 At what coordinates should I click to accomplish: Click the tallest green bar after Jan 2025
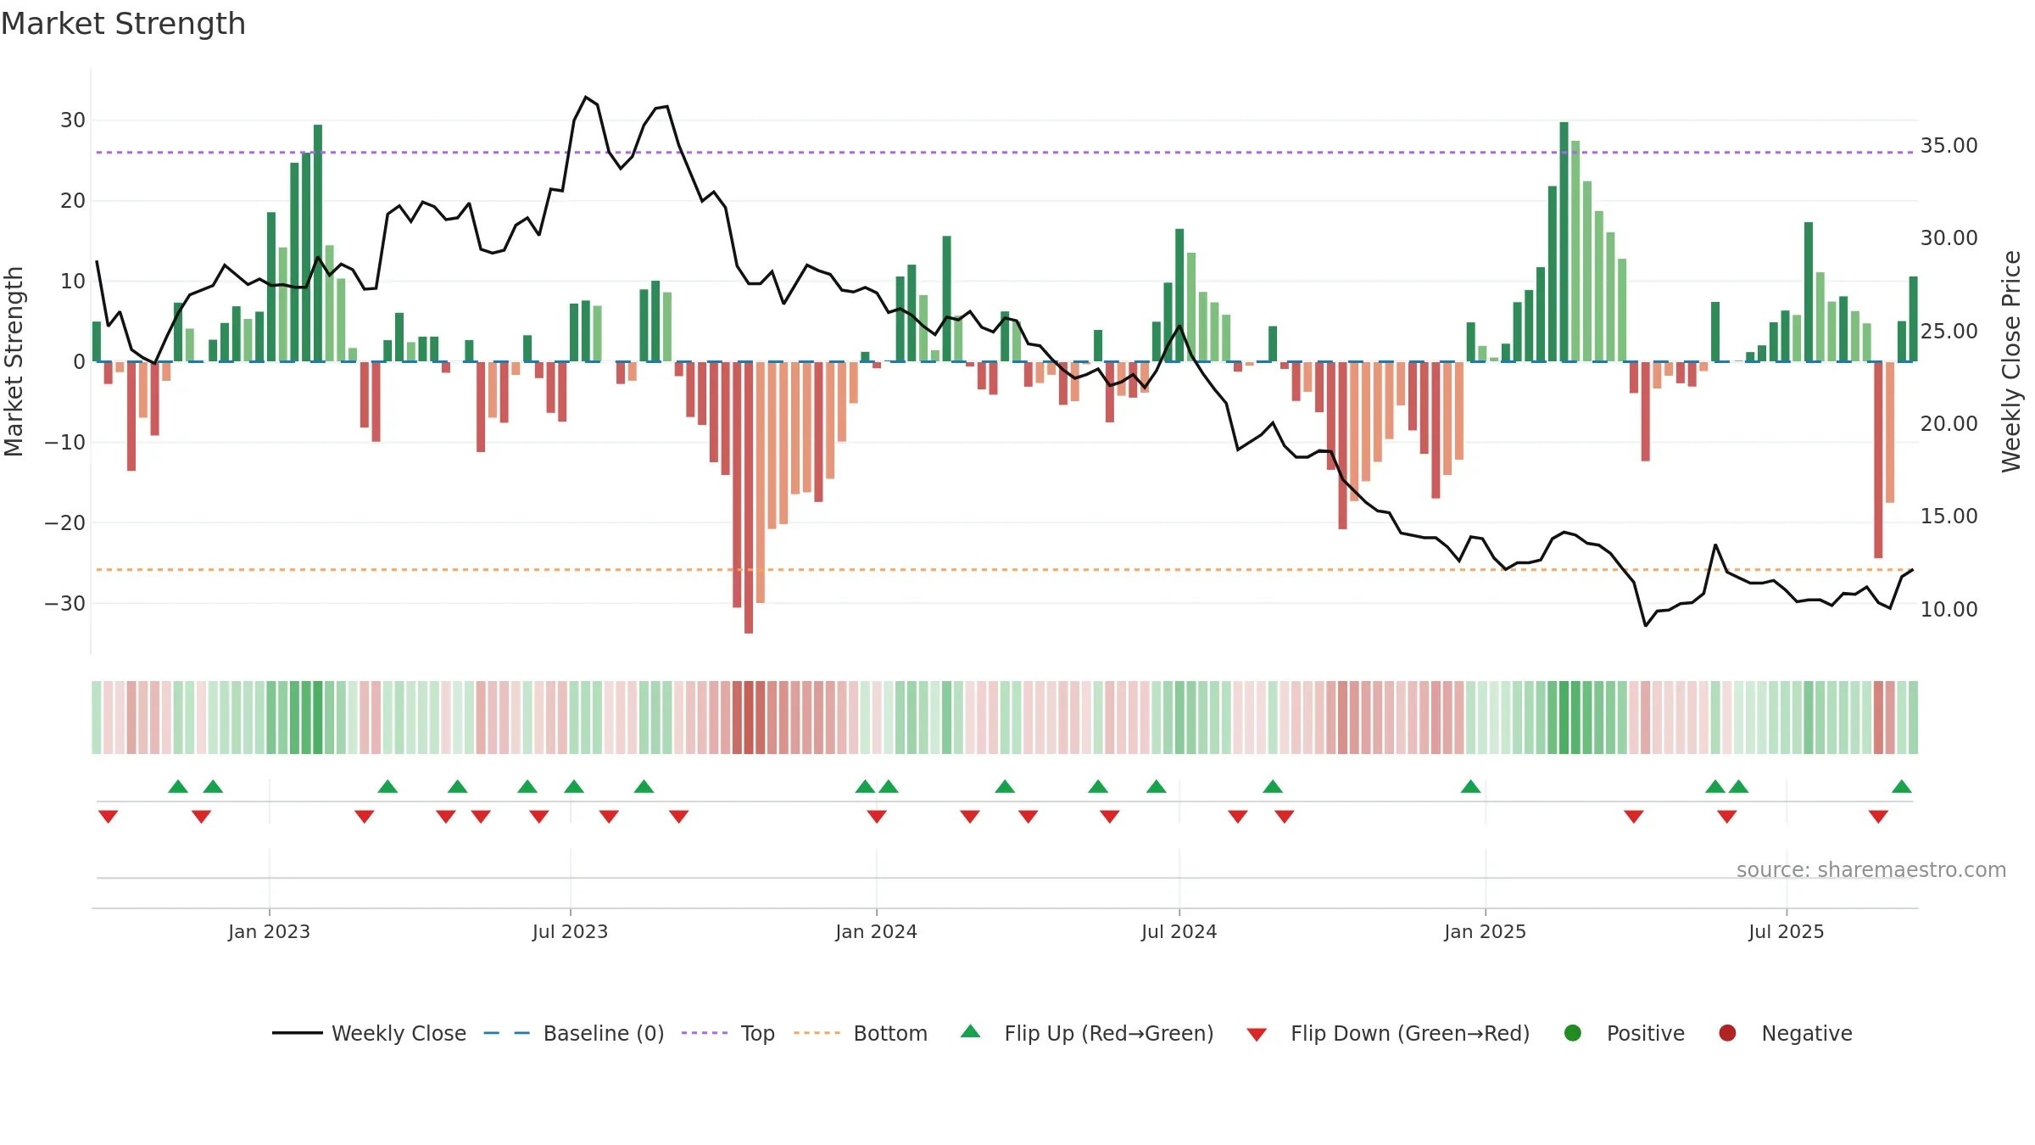[1564, 242]
